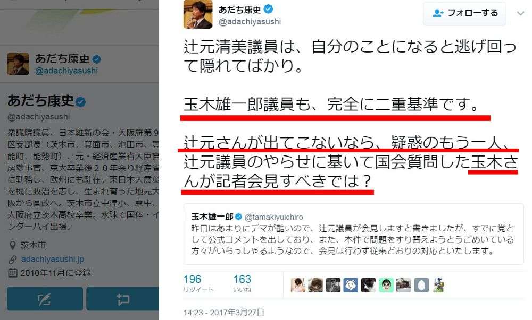The height and width of the screenshot is (320, 532).
Task: Open adachiyasushi.jp website link
Action: 53,259
